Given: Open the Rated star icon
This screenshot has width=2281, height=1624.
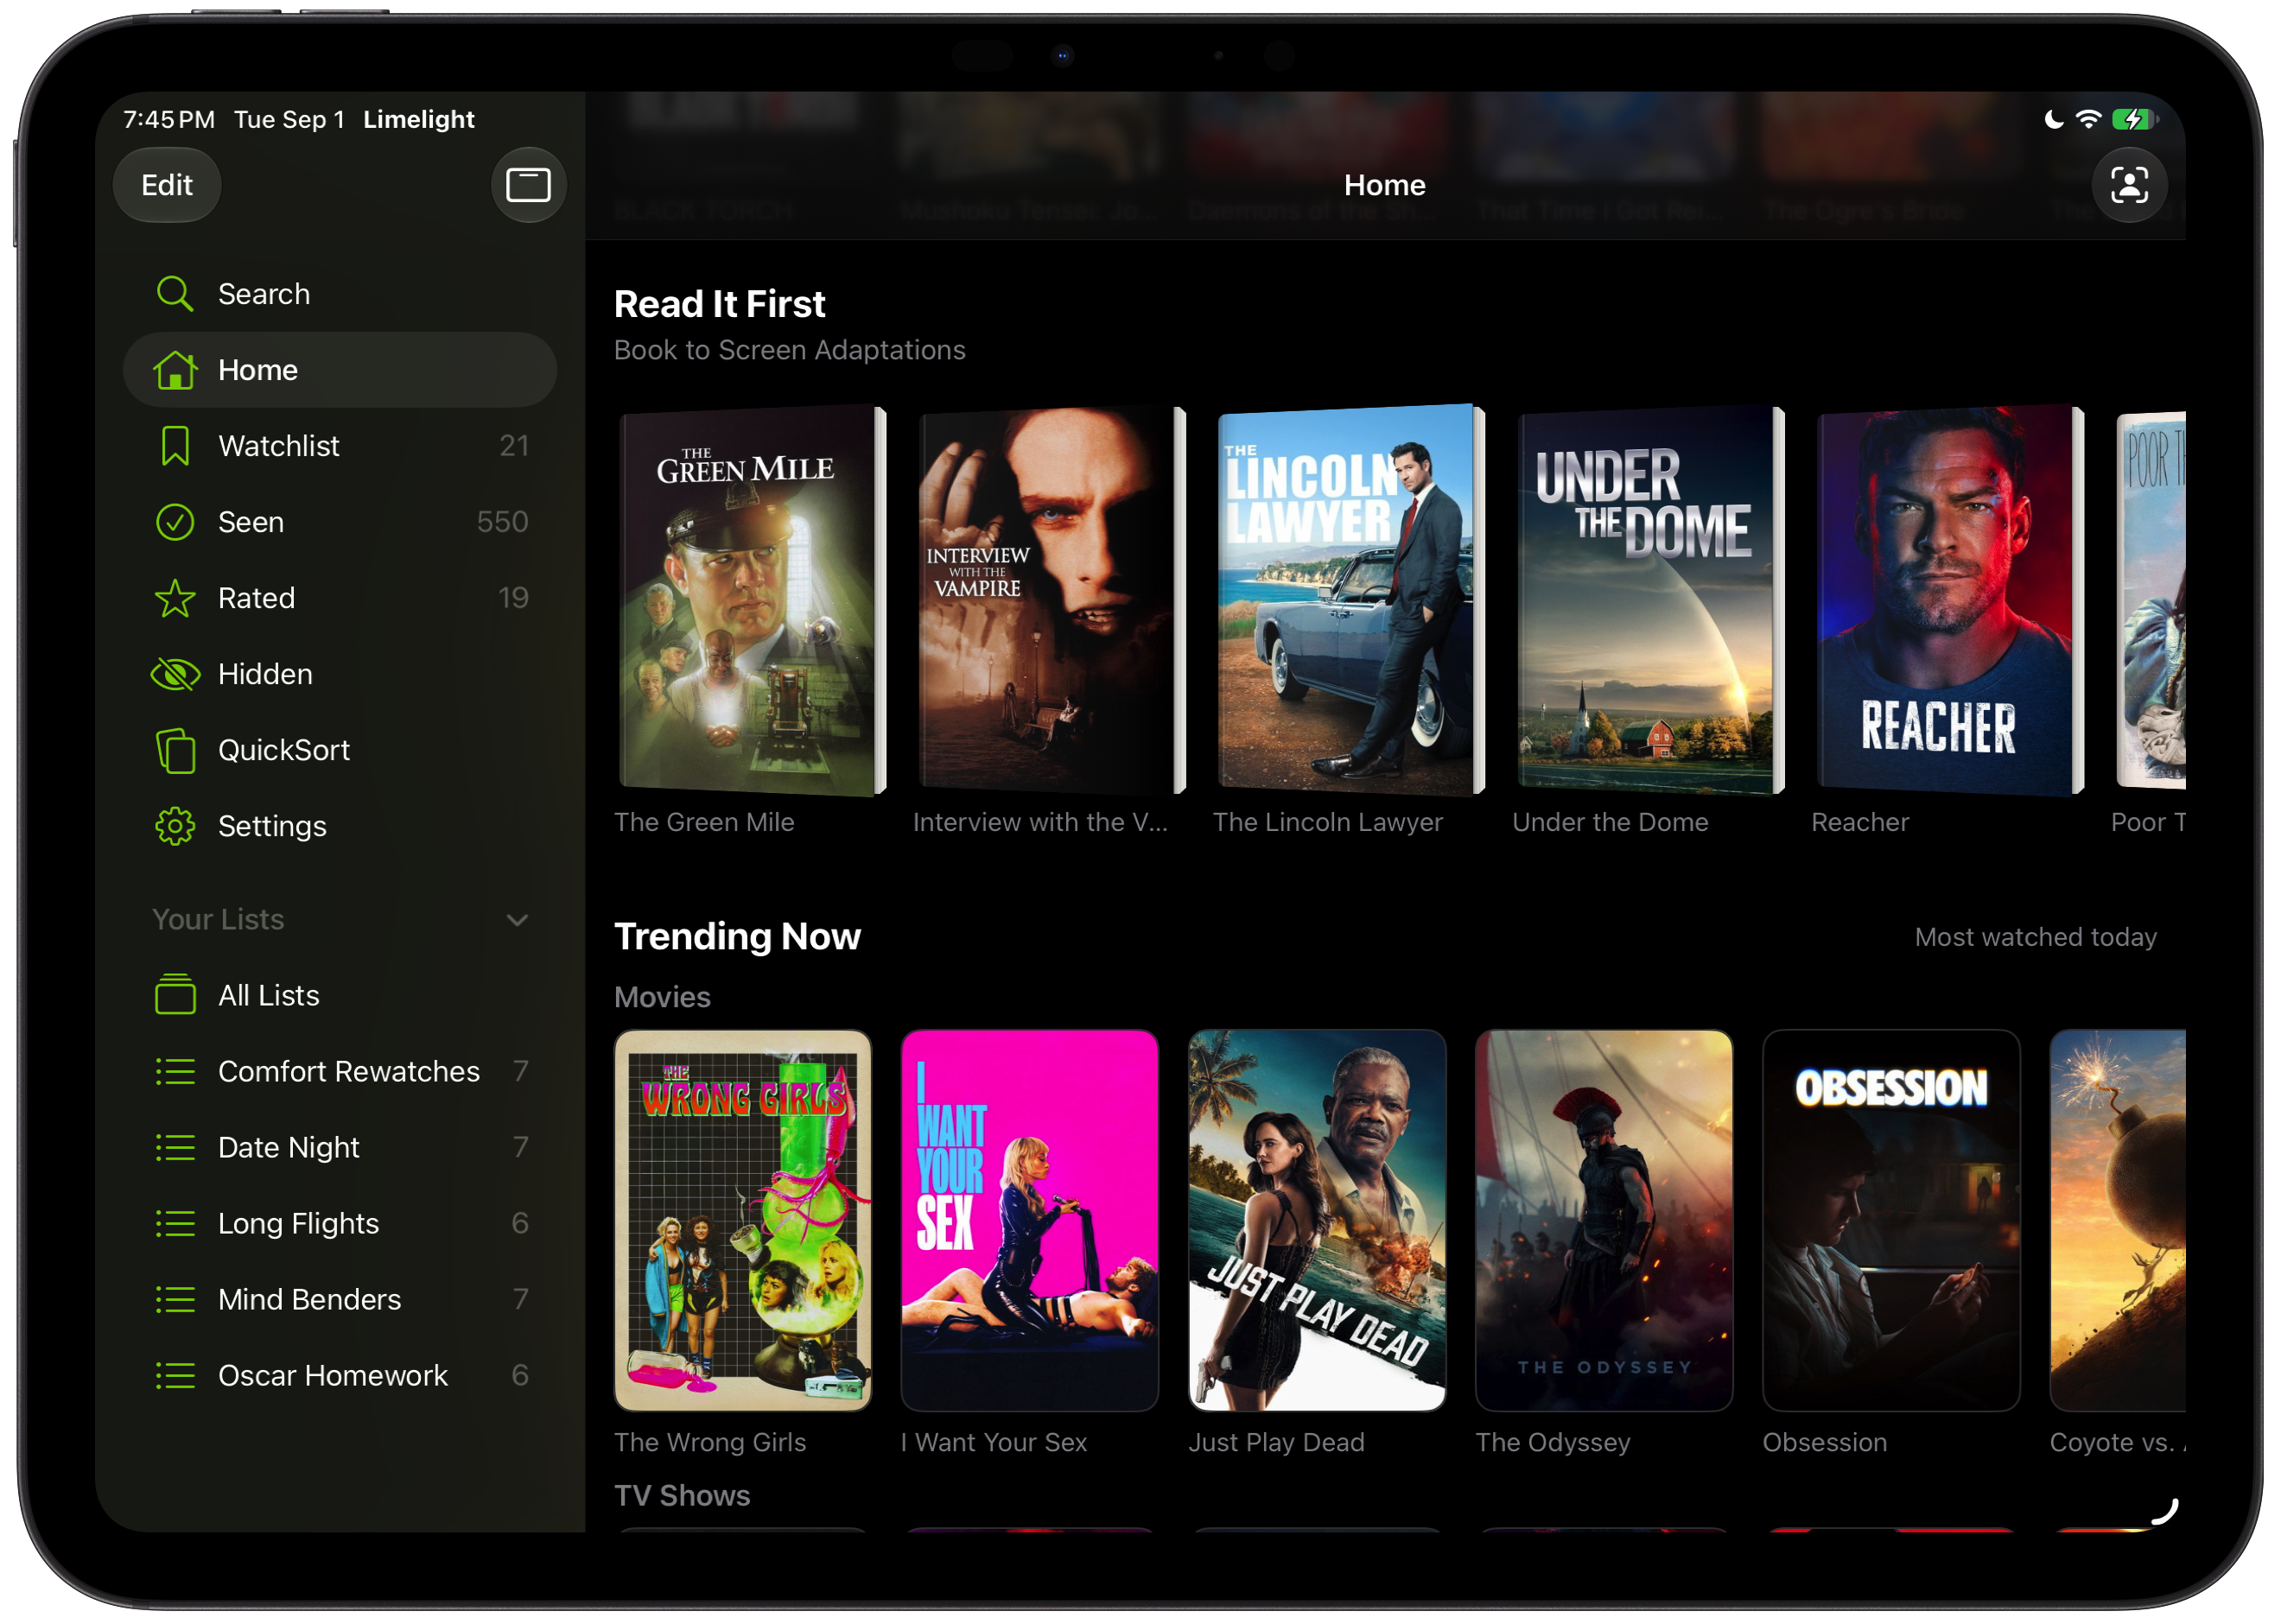Looking at the screenshot, I should pos(175,598).
